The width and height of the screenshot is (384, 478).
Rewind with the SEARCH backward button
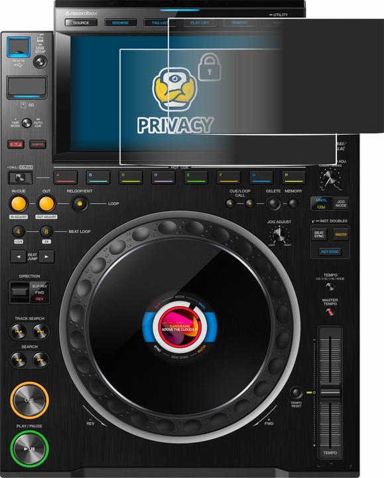(18, 360)
